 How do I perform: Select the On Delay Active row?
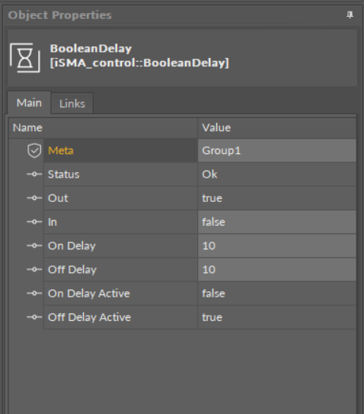[200, 294]
